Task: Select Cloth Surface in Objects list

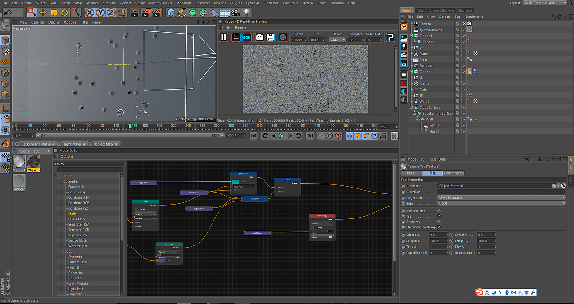Action: coord(430,107)
